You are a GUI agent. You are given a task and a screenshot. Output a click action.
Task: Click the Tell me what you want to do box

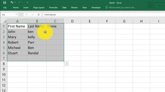coord(120,7)
